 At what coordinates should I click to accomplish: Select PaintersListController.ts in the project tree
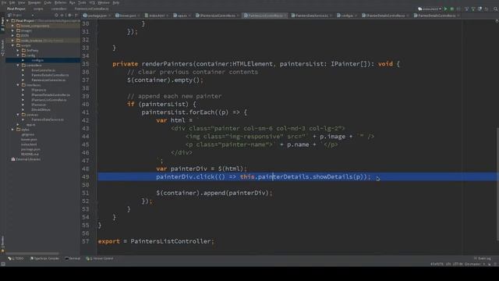pos(48,80)
